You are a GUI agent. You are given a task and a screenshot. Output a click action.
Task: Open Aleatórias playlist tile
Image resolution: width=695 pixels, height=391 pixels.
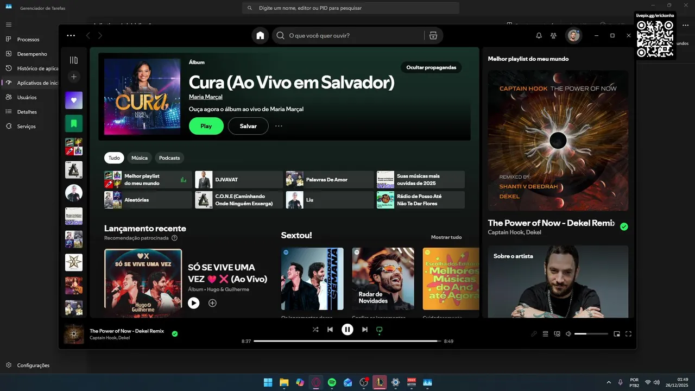148,200
